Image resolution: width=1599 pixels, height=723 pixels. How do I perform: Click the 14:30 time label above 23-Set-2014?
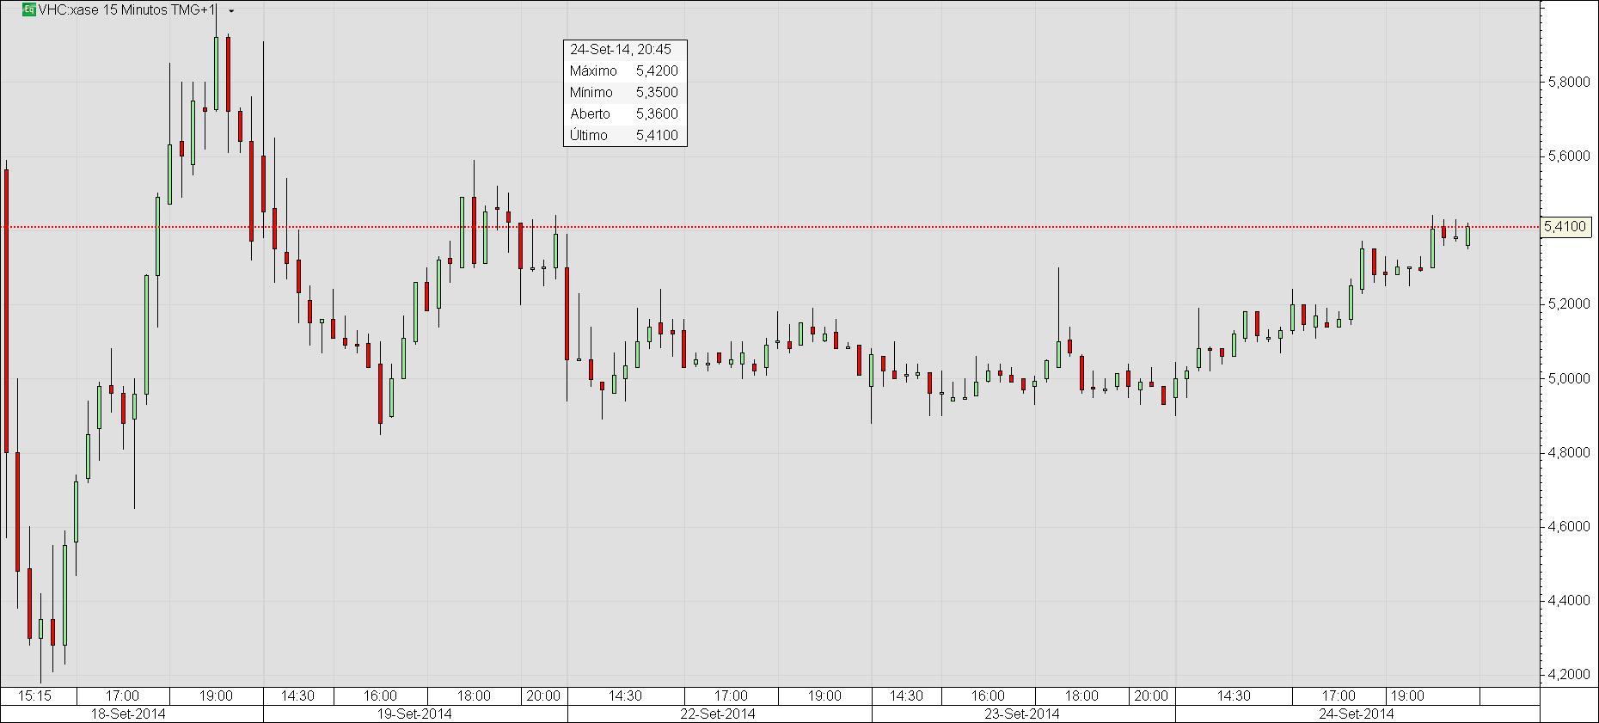(x=906, y=695)
